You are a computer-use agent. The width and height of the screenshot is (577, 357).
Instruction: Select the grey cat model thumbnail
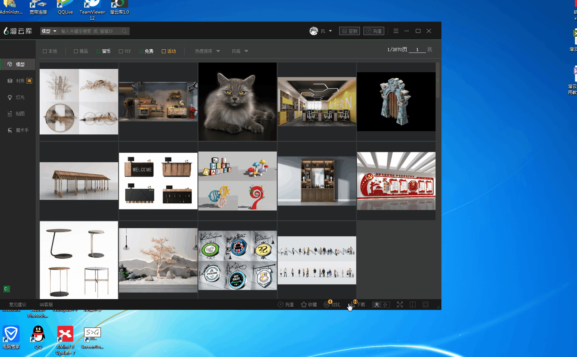point(237,102)
